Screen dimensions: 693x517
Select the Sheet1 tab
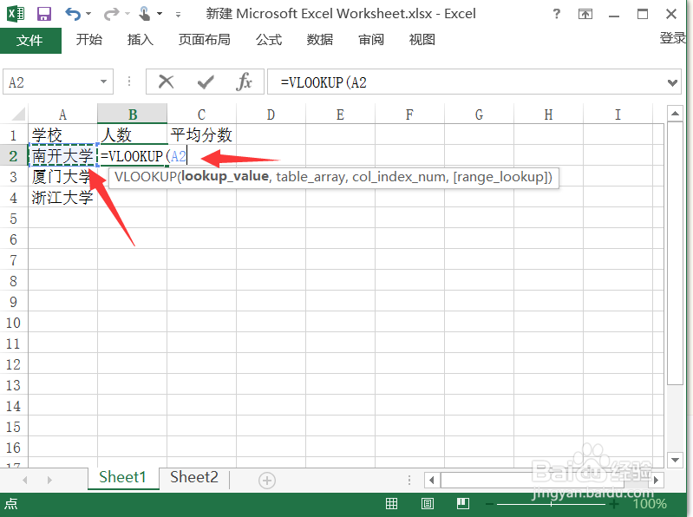(123, 478)
